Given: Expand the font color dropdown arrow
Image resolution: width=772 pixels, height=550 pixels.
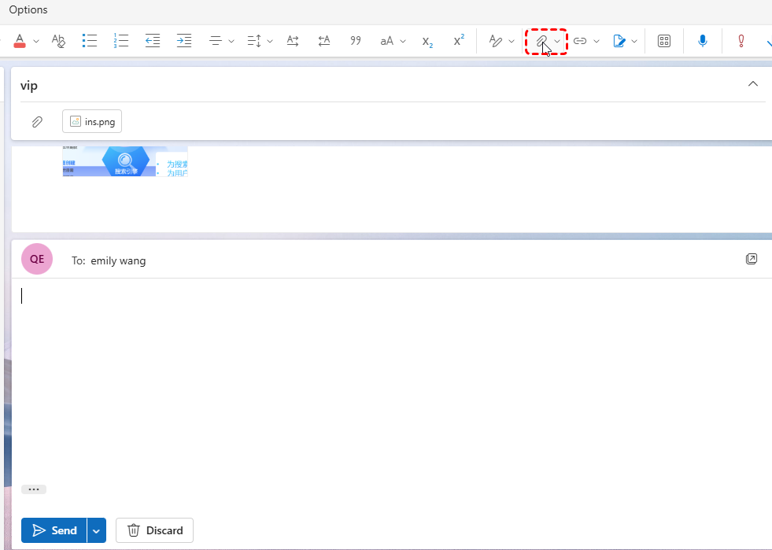Looking at the screenshot, I should coord(36,42).
